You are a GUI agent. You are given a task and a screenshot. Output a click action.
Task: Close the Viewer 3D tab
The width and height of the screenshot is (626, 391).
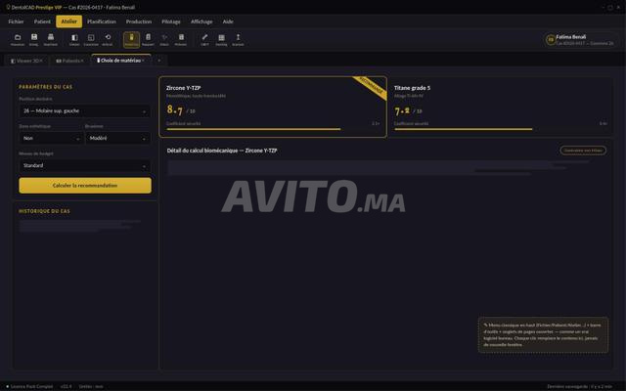click(41, 61)
